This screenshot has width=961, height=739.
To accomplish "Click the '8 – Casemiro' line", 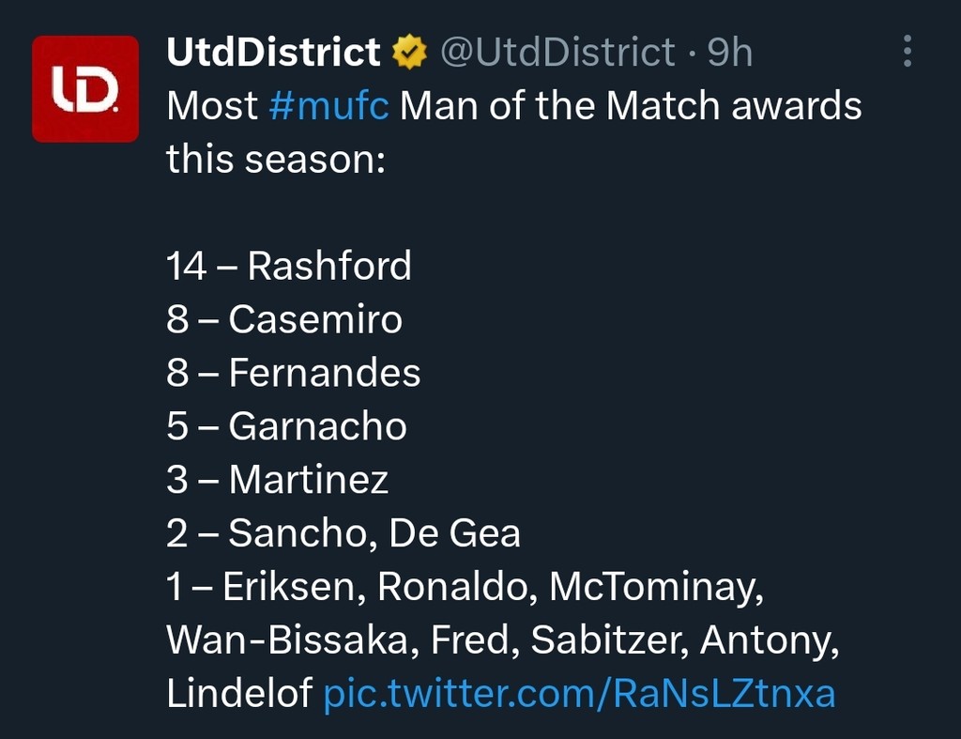I will tap(284, 319).
